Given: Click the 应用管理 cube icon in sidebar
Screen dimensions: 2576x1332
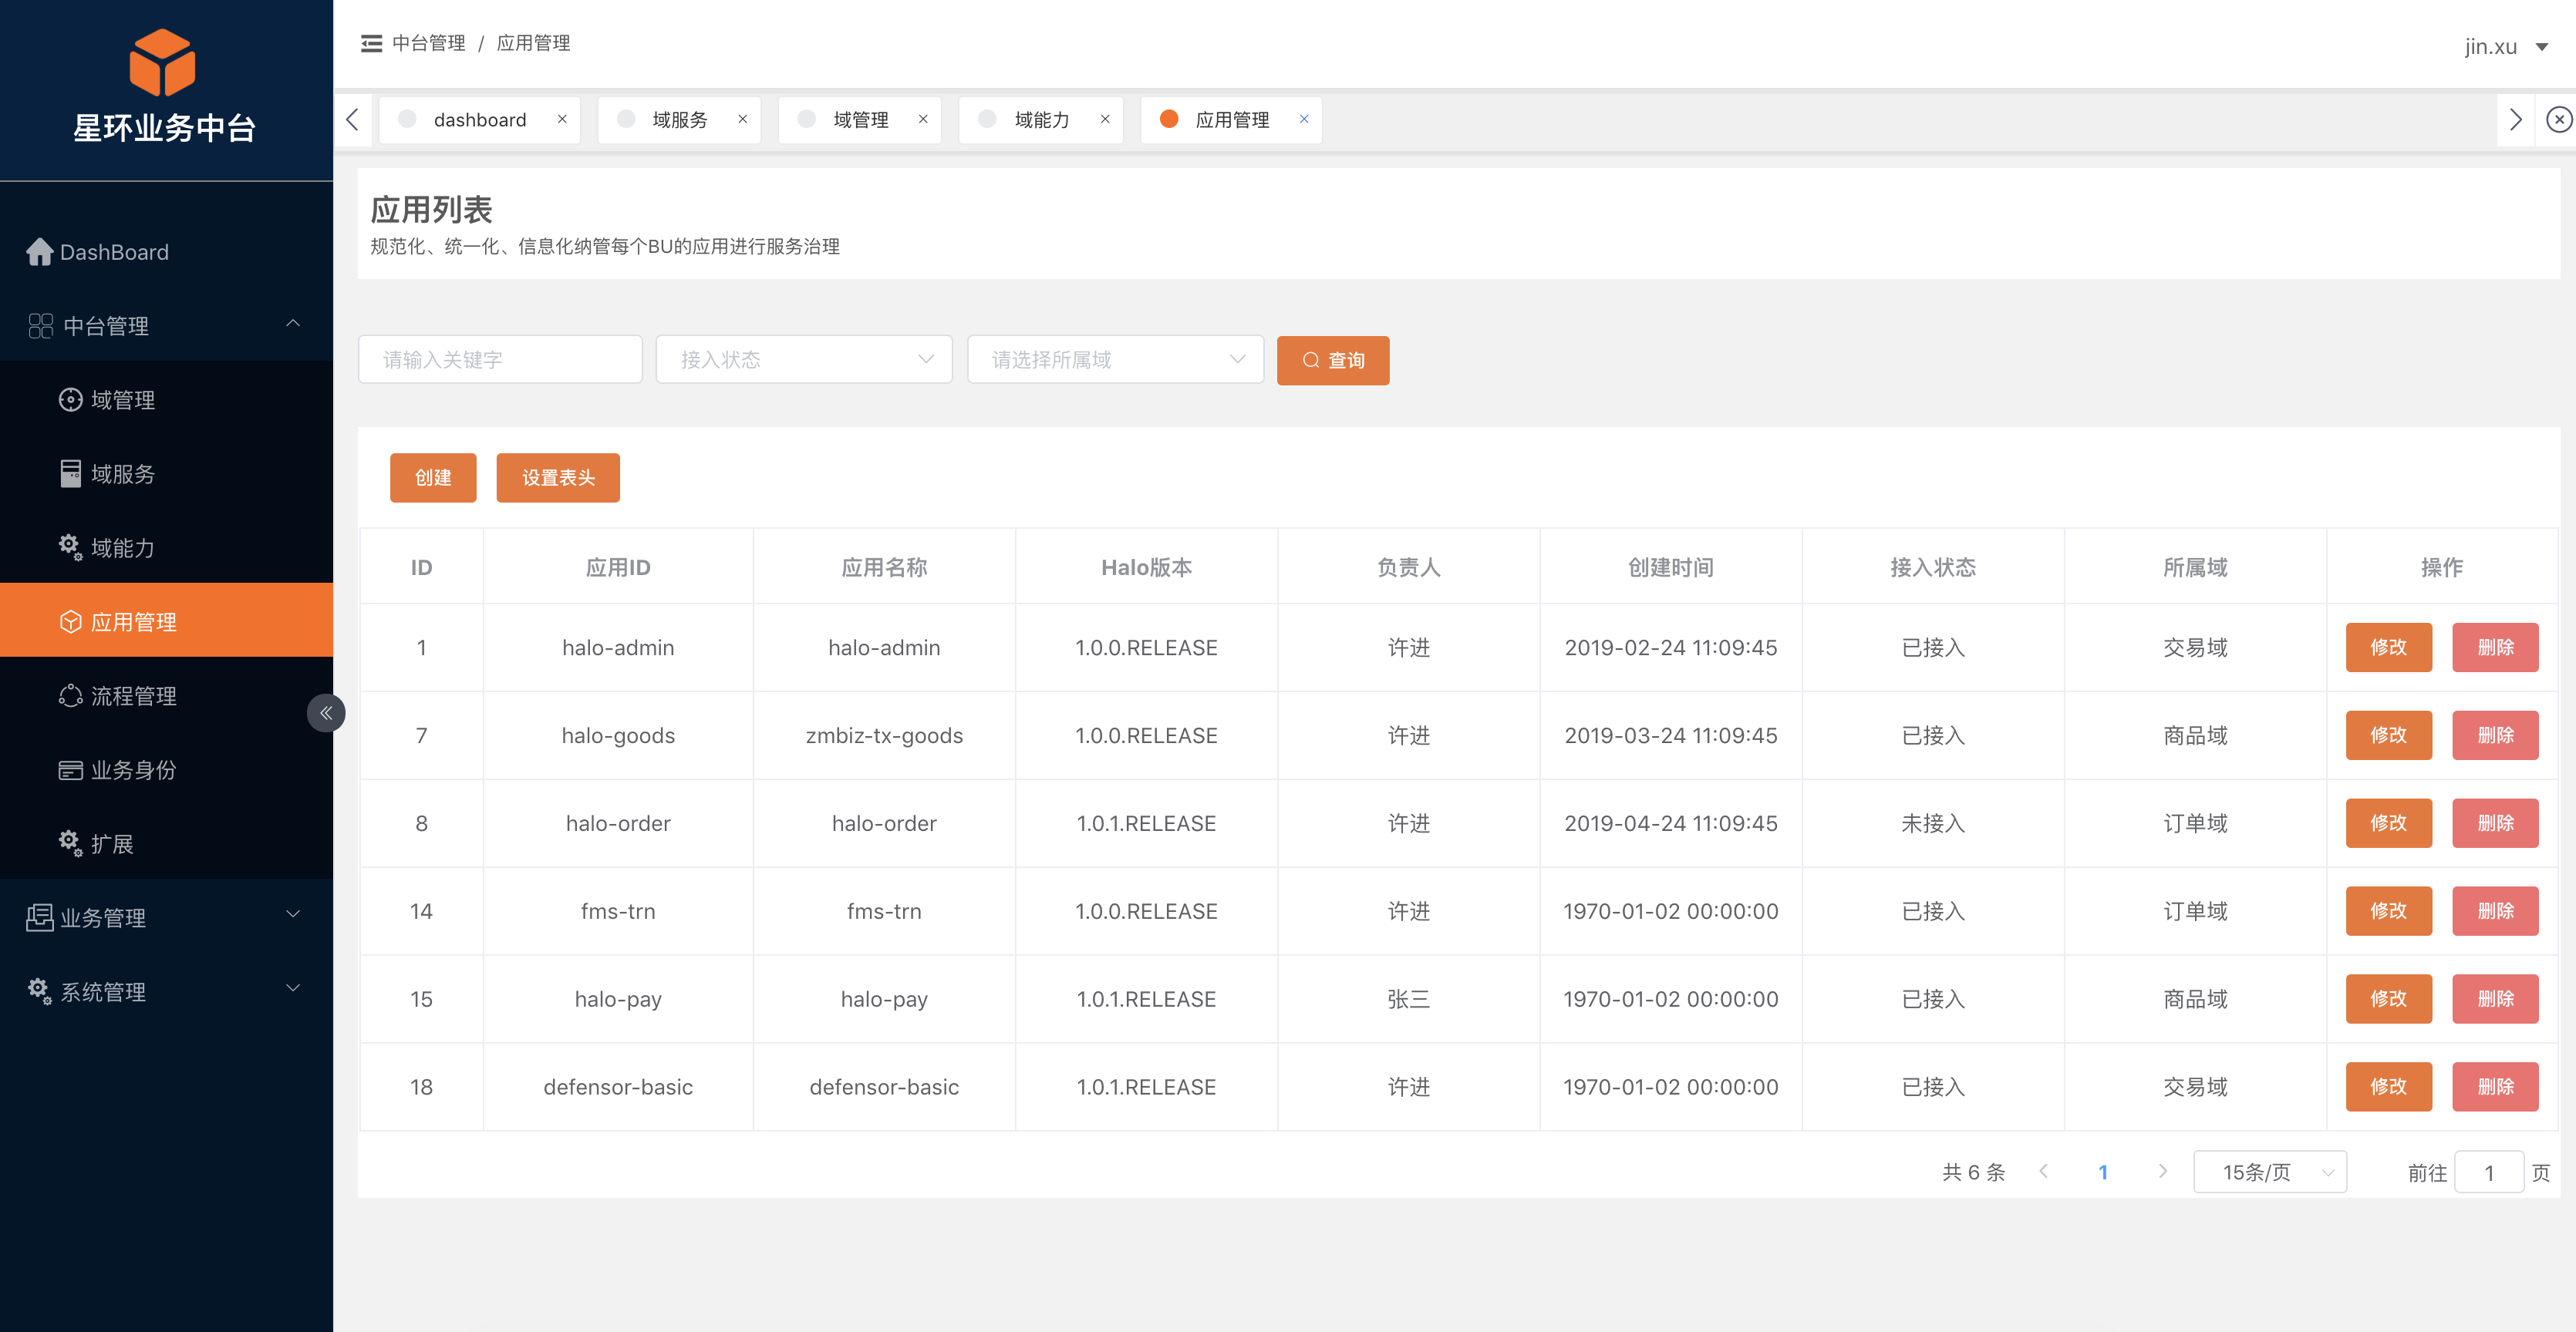Looking at the screenshot, I should (70, 621).
